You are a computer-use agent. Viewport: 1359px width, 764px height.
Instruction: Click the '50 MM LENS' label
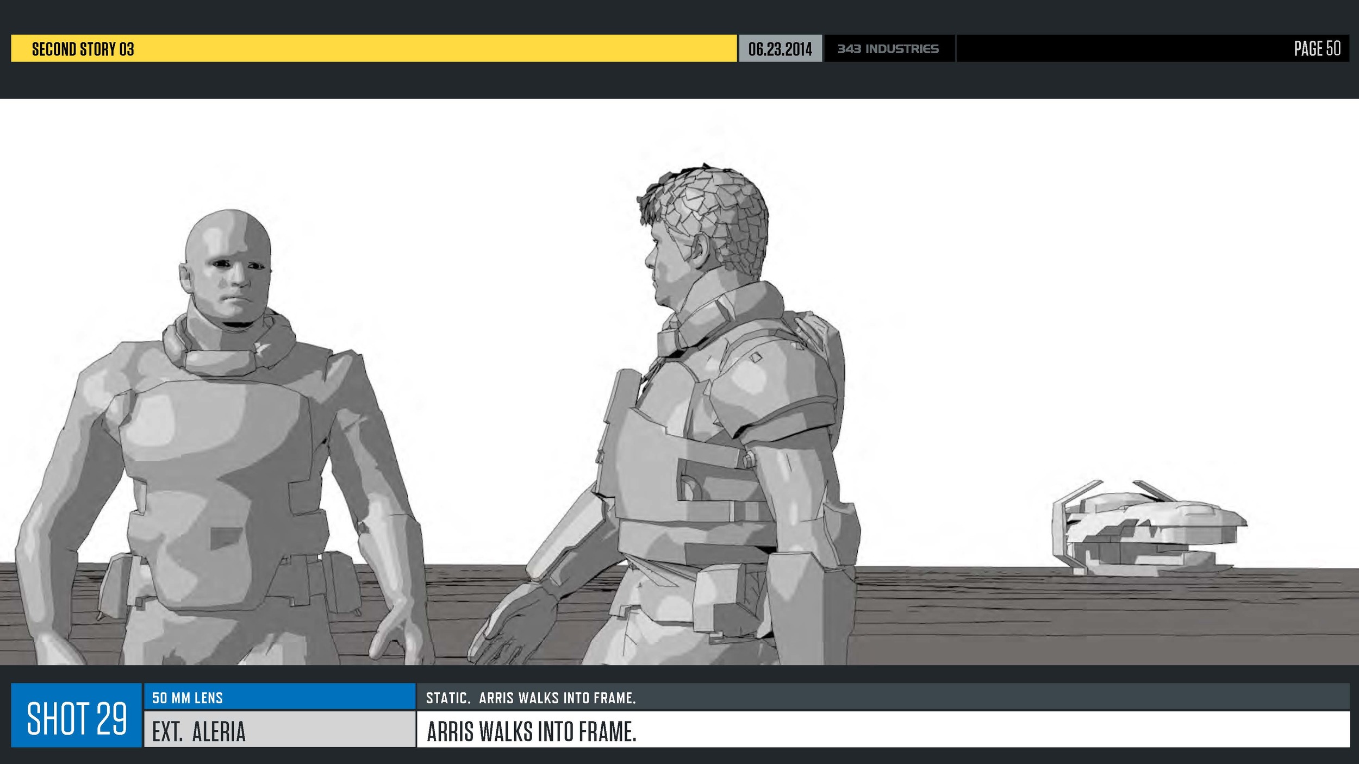[x=188, y=698]
